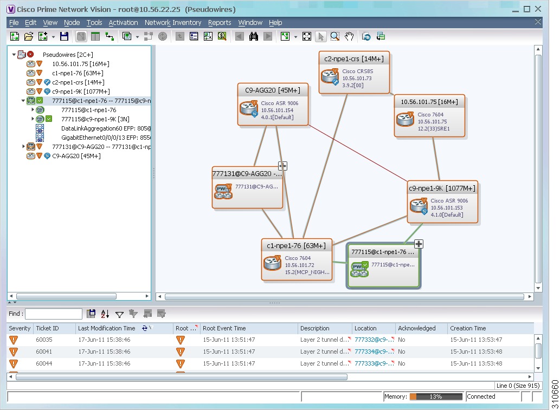Viewport: 560px width, 410px height.
Task: Click the C9-AGG20 router icon on map
Action: tap(249, 108)
